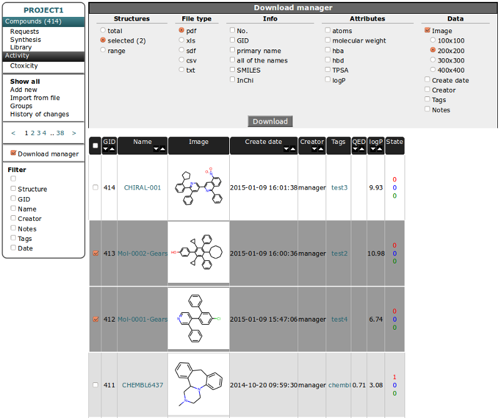The width and height of the screenshot is (501, 418).
Task: Uncheck row 412 Mol-0001-Gears checkbox
Action: (96, 319)
